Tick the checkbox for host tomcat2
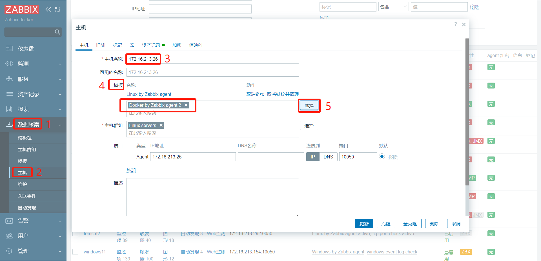The height and width of the screenshot is (261, 541). pyautogui.click(x=76, y=233)
